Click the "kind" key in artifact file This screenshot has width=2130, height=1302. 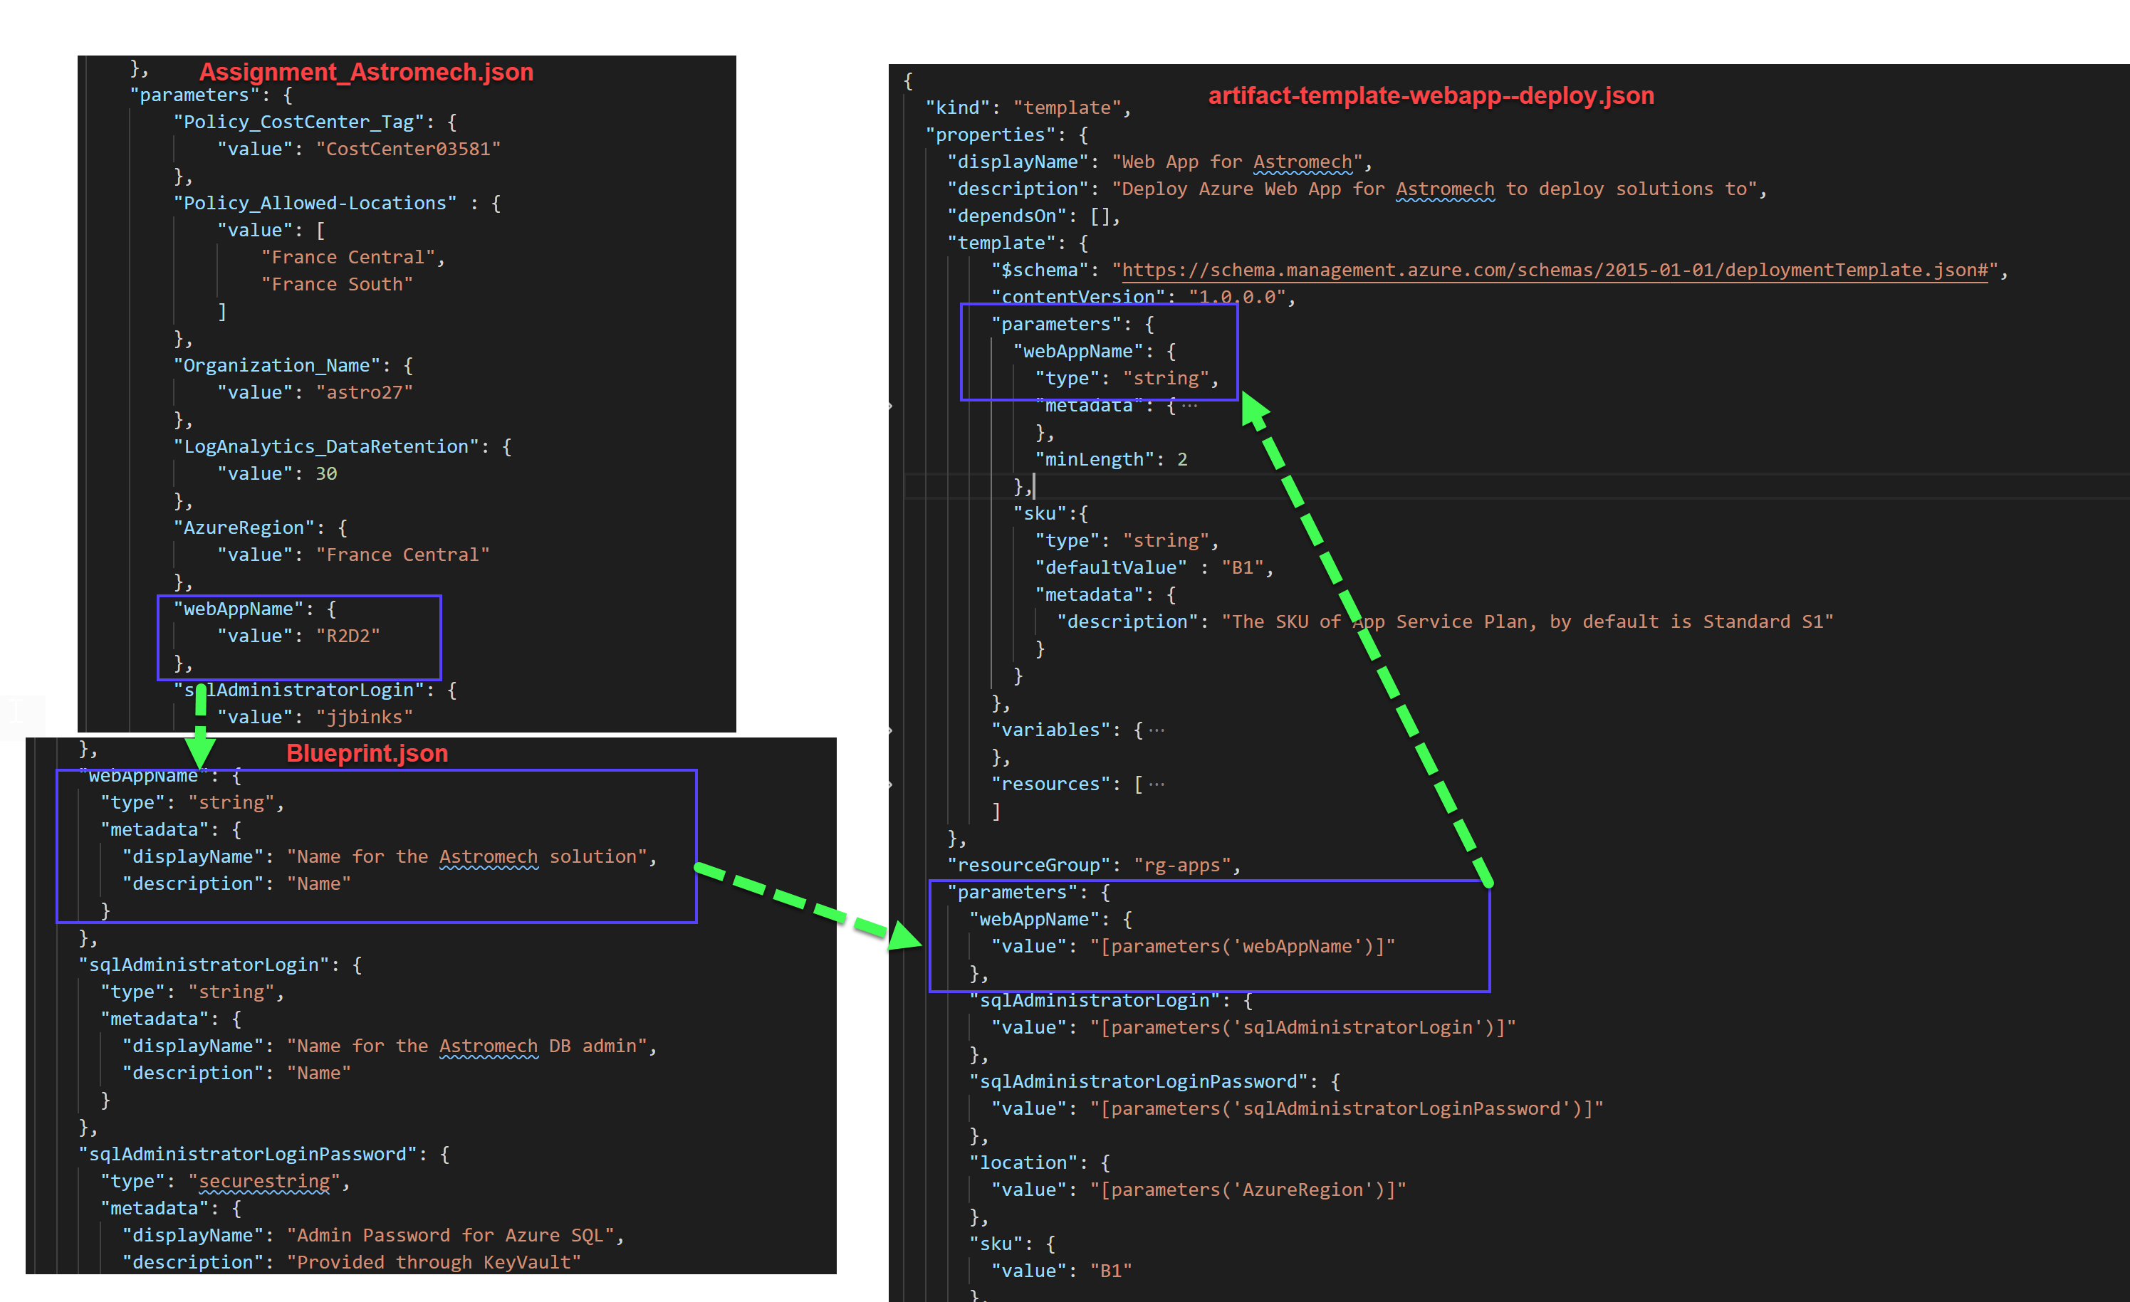tap(958, 108)
